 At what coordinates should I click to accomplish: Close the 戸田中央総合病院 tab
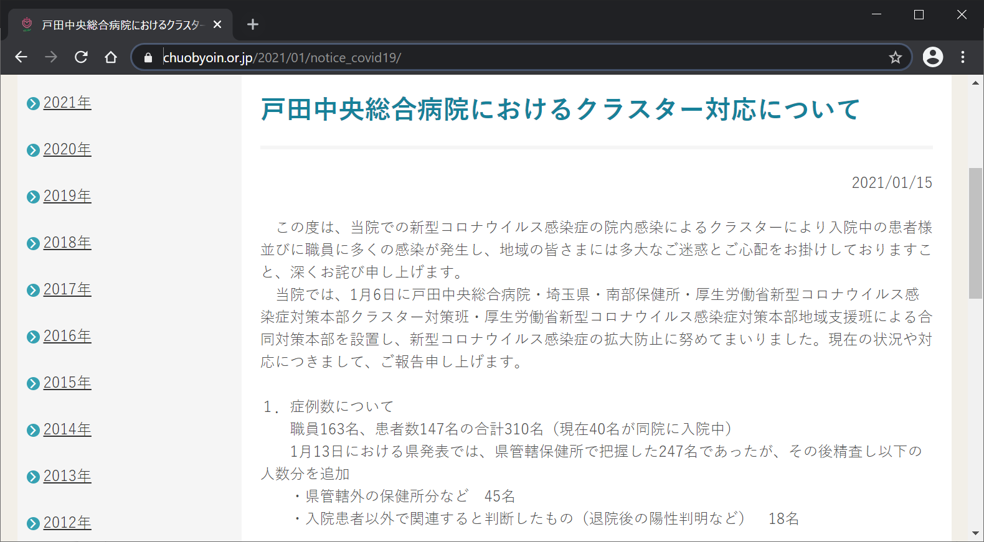217,24
